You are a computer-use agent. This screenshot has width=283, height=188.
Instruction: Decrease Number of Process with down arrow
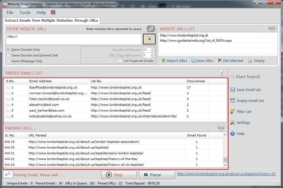[153, 51]
